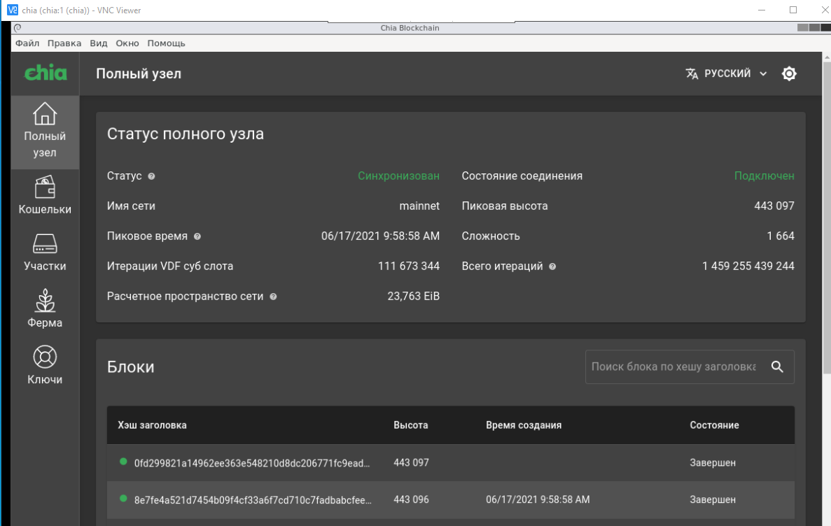Click the peak time 06/17/2021 9:58:58 AM in status panel

[x=381, y=236]
